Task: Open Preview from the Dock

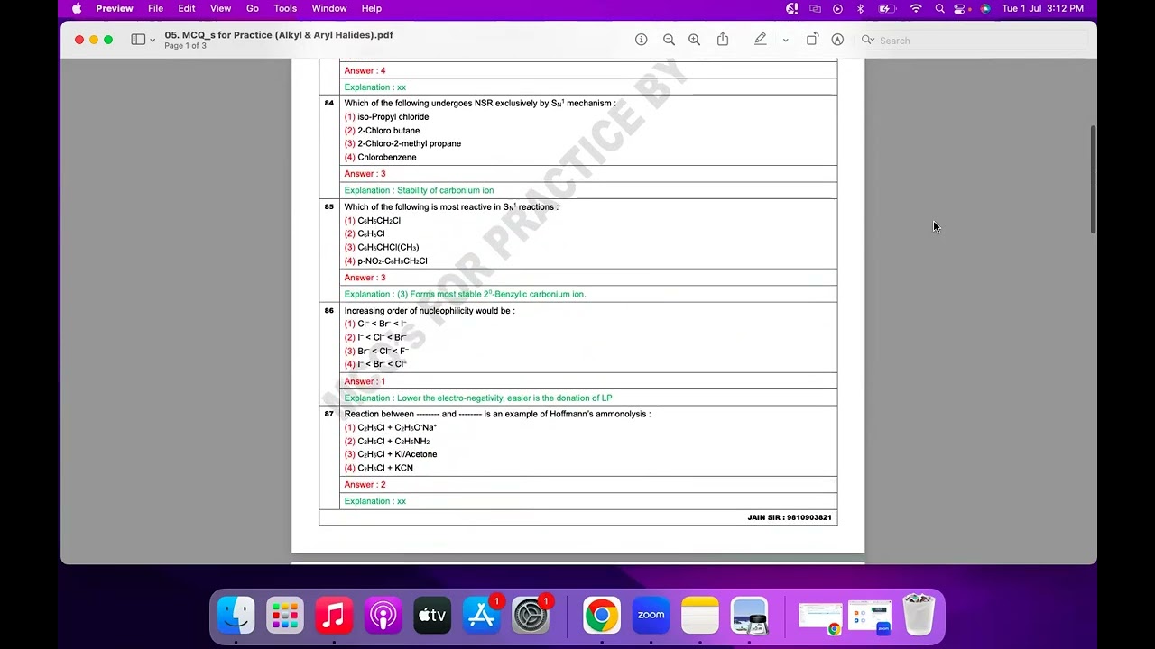Action: [x=749, y=616]
